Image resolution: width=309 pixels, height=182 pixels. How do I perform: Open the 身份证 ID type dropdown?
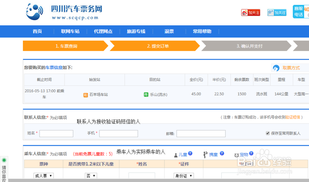point(184,175)
